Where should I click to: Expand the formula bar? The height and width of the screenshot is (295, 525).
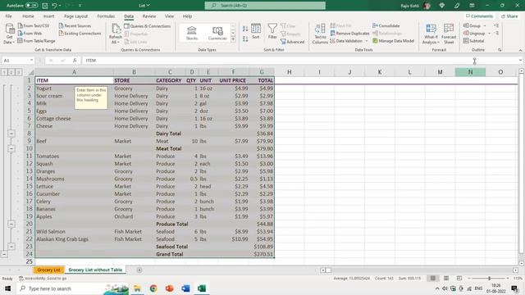(520, 60)
